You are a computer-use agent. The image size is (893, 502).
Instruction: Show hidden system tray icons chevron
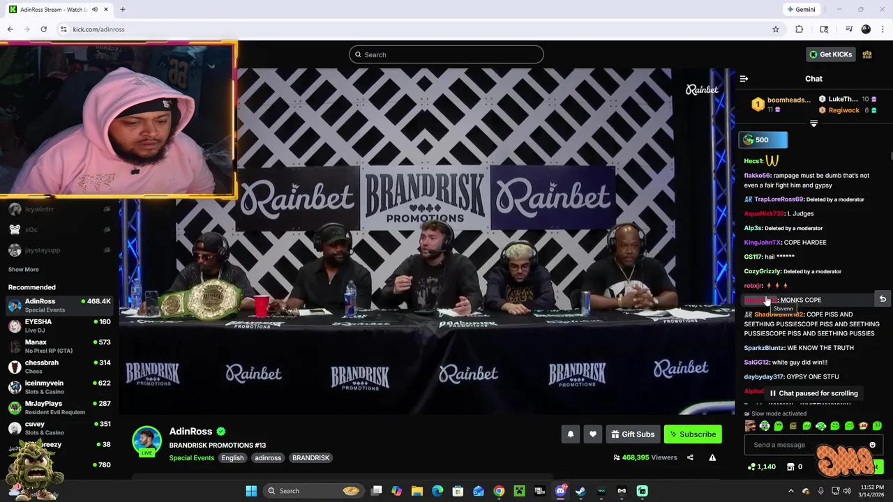[x=790, y=491]
